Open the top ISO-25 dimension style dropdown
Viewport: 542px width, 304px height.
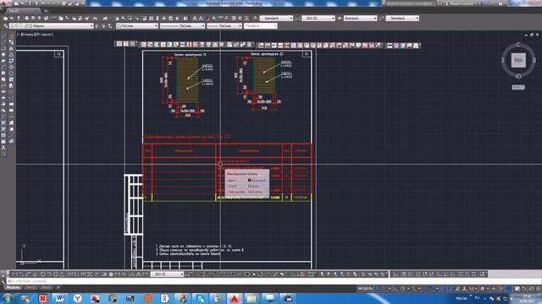[318, 19]
